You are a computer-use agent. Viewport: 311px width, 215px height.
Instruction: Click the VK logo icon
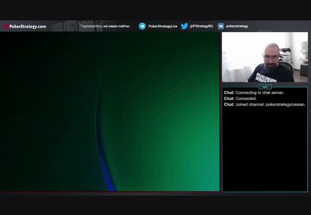tap(221, 26)
